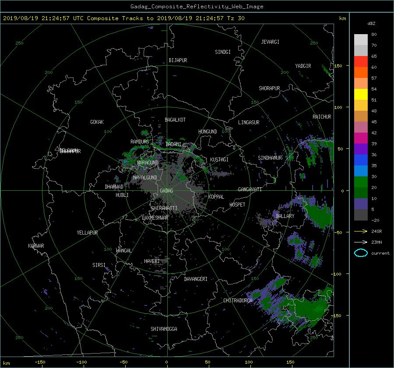Click the HOSPET city label
Viewport: 394px width, 368px height.
237,205
